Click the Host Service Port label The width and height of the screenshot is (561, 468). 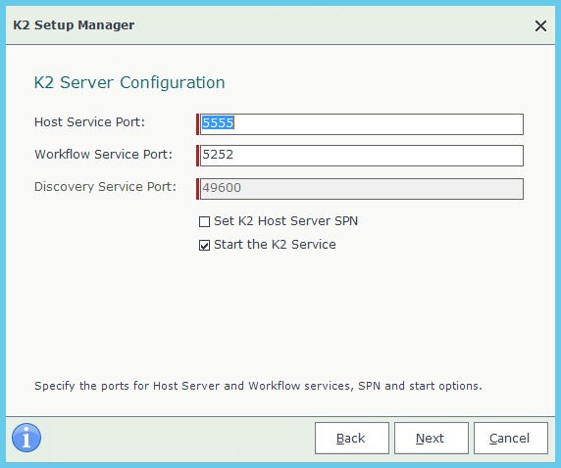click(89, 122)
